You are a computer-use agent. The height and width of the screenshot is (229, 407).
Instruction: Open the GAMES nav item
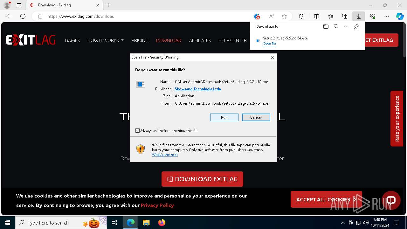tap(72, 40)
